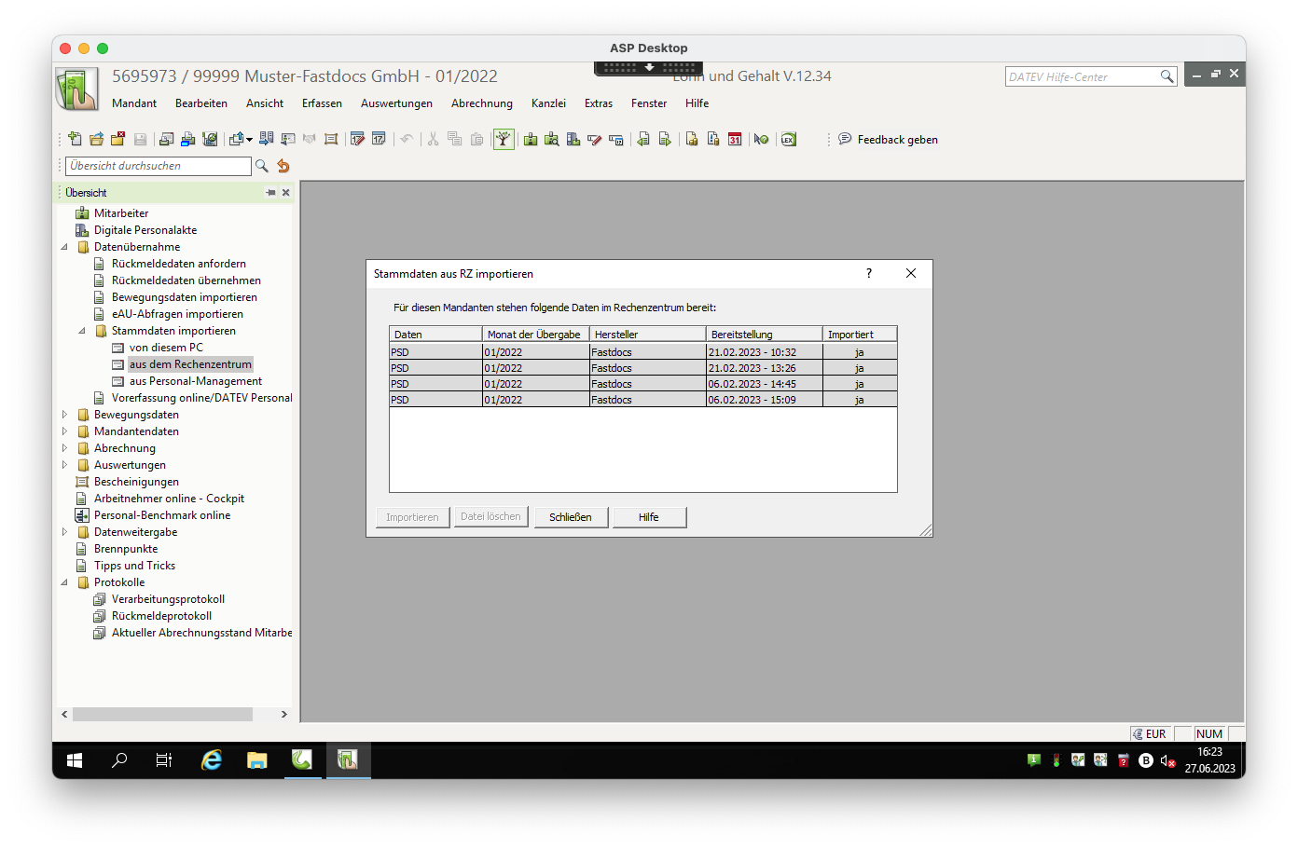The height and width of the screenshot is (848, 1298).
Task: Click the Datei löschen button
Action: 490,516
